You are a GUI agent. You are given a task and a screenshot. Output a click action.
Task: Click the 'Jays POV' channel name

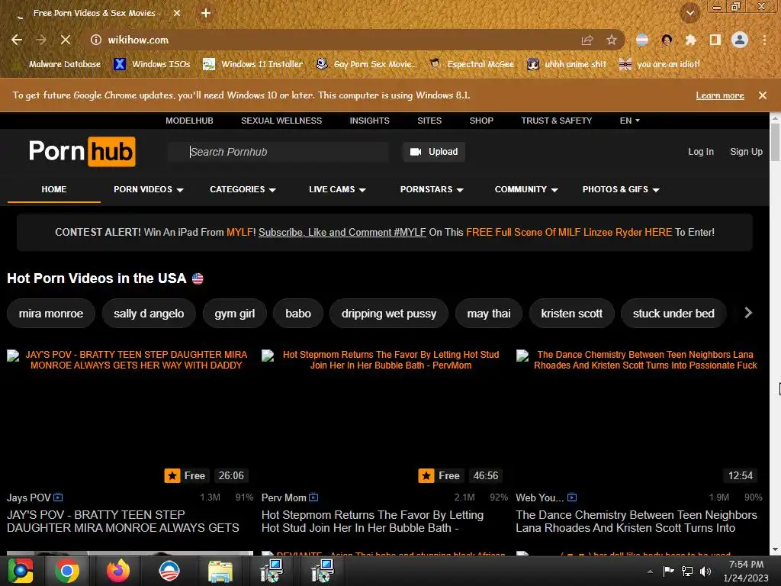pyautogui.click(x=29, y=497)
